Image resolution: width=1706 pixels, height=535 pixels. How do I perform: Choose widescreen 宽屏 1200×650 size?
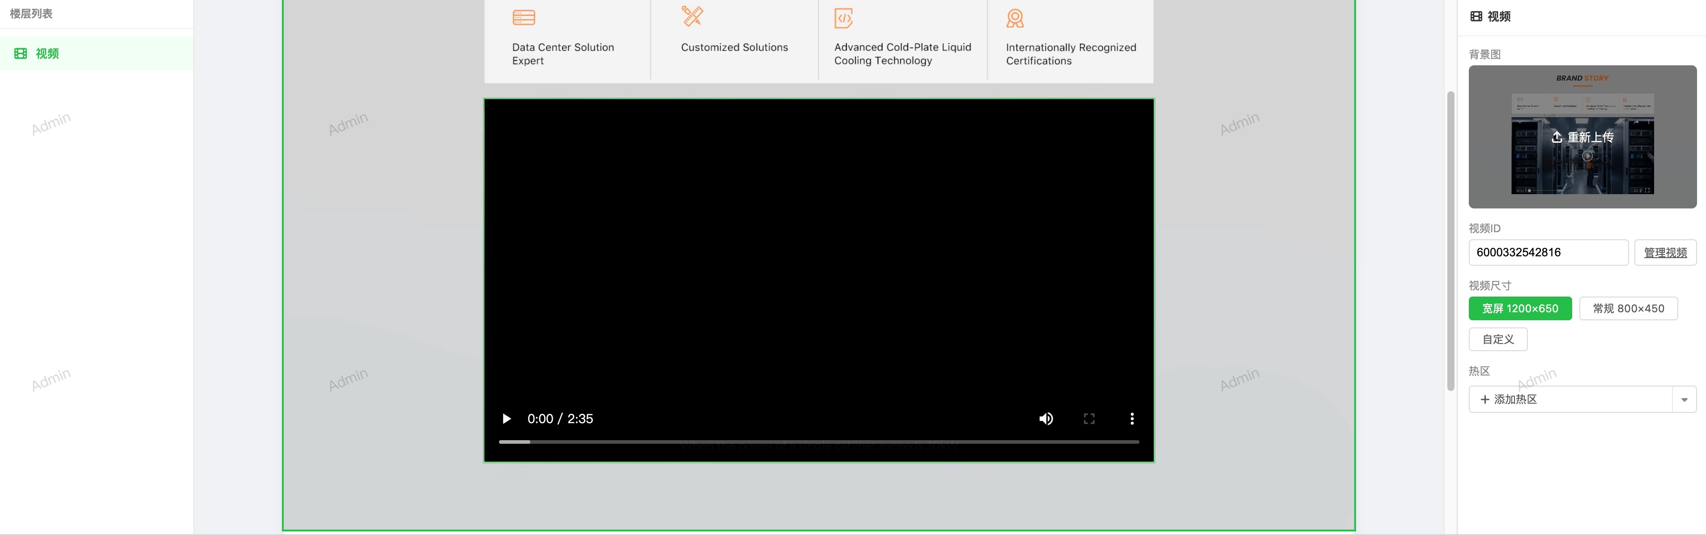[1520, 309]
